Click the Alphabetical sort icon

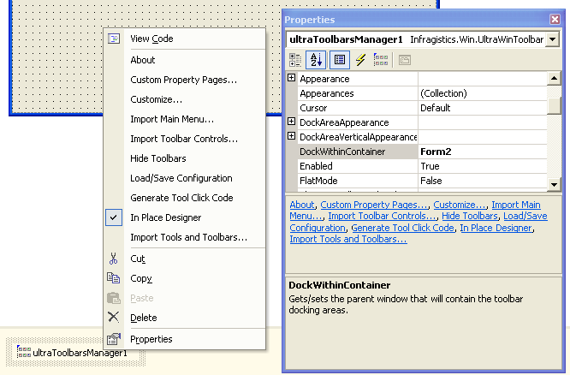[x=316, y=60]
